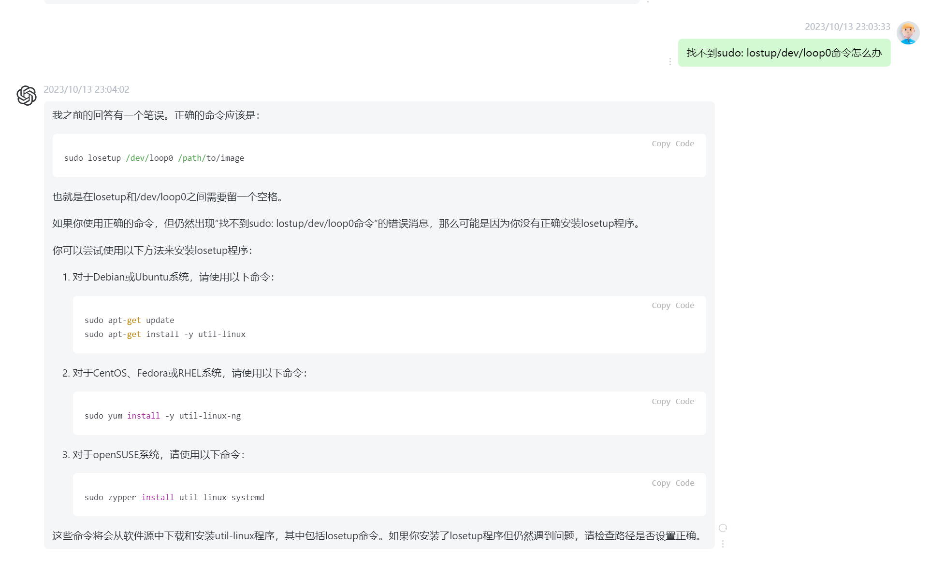
Task: Click the ChatGPT logo avatar
Action: 27,96
